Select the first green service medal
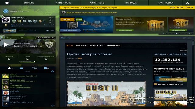Screen dimensions: 195x109 click(x=14, y=21)
